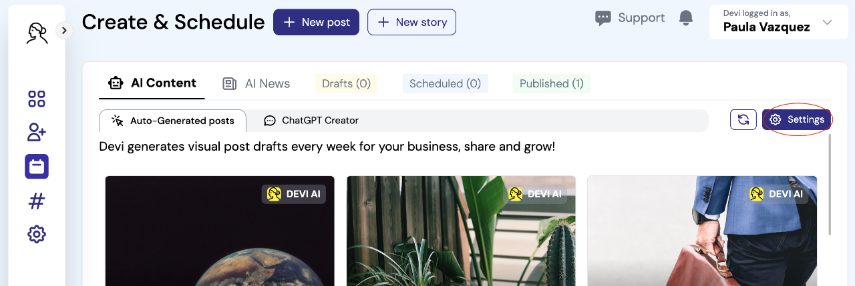
Task: Switch to the AI News tab
Action: [256, 83]
